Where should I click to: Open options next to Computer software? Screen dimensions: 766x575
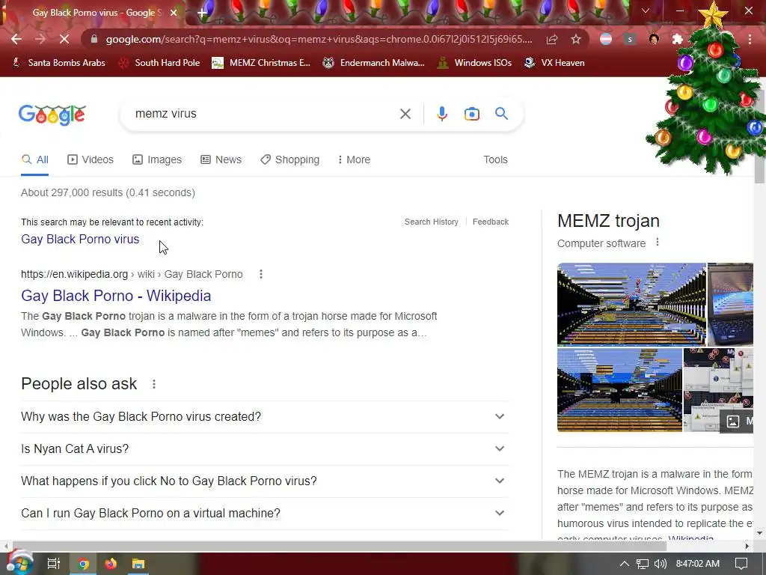[658, 243]
